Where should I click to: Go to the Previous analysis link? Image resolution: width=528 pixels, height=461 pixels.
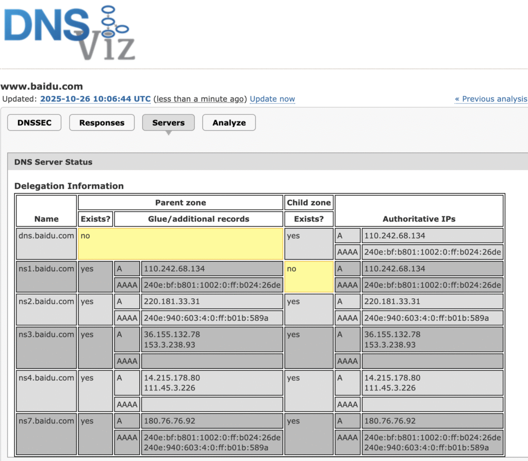coord(491,99)
